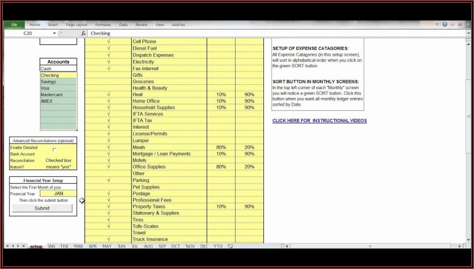
Task: Switch to the DEC sheet tab
Action: point(204,246)
